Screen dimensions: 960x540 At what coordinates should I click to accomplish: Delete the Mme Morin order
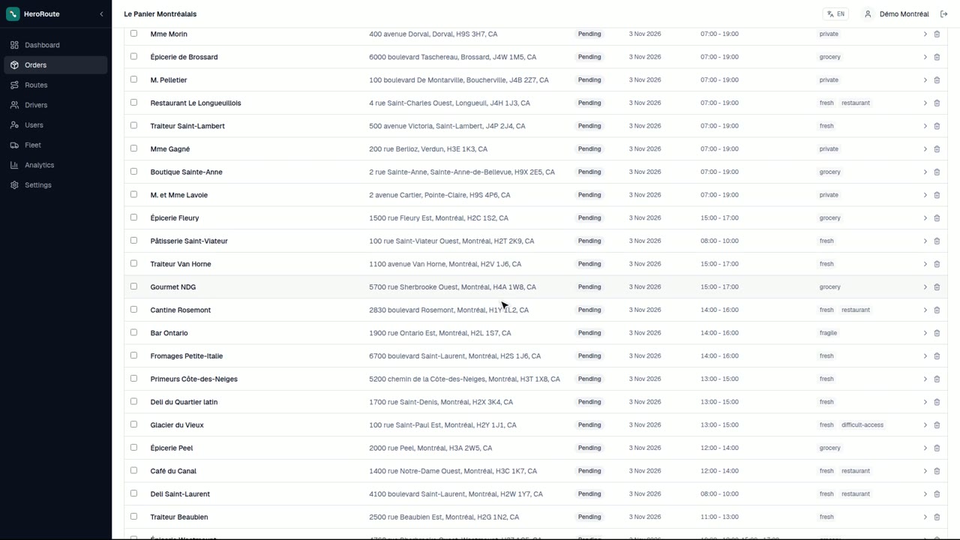(937, 34)
